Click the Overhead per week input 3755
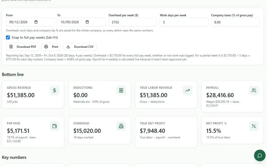267x167 pixels. click(x=133, y=22)
